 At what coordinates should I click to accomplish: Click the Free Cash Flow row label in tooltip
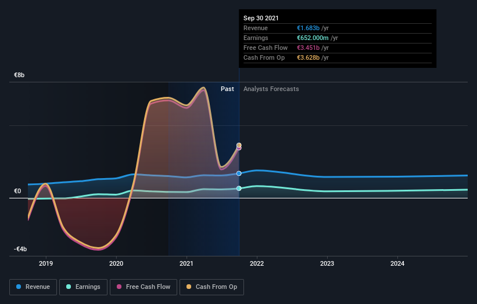point(266,48)
